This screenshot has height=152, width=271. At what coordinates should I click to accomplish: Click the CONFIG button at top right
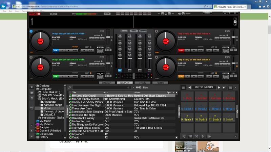[207, 13]
